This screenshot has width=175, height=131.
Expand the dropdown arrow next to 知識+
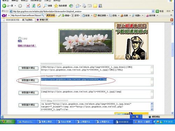pyautogui.click(x=142, y=15)
